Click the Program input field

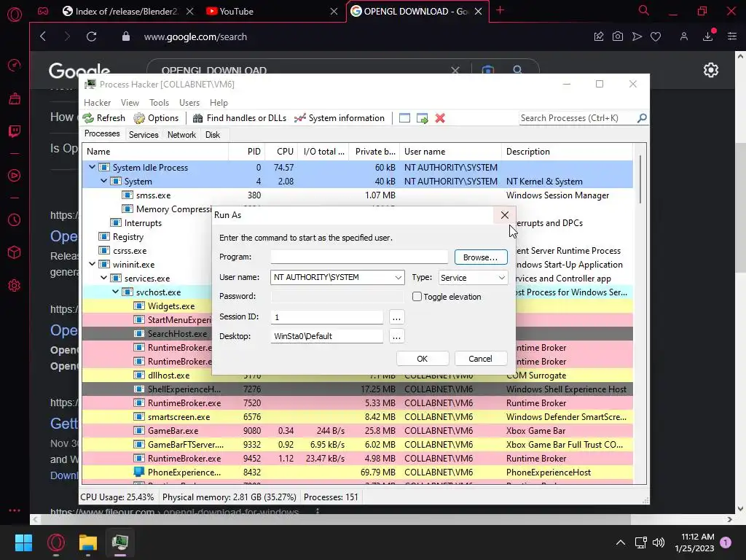(359, 257)
